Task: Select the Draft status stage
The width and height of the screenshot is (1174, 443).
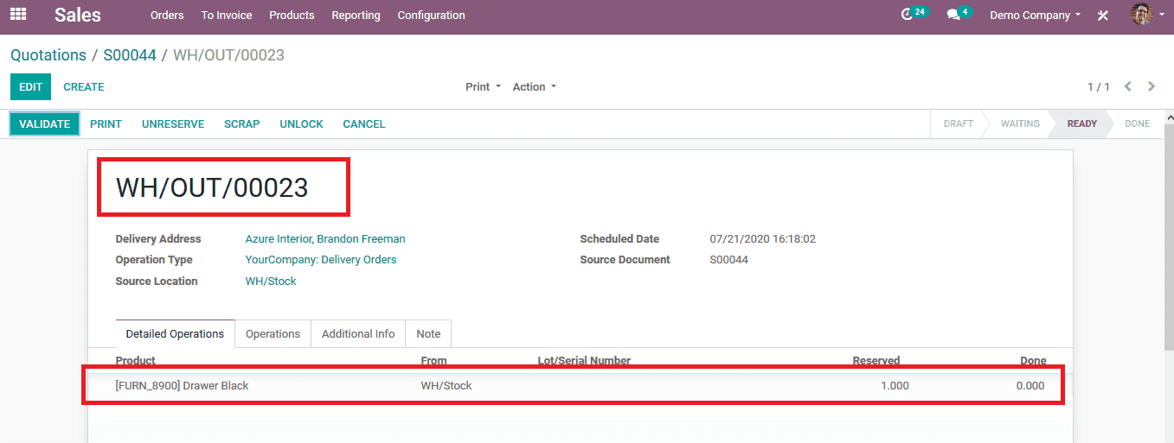Action: click(x=958, y=124)
